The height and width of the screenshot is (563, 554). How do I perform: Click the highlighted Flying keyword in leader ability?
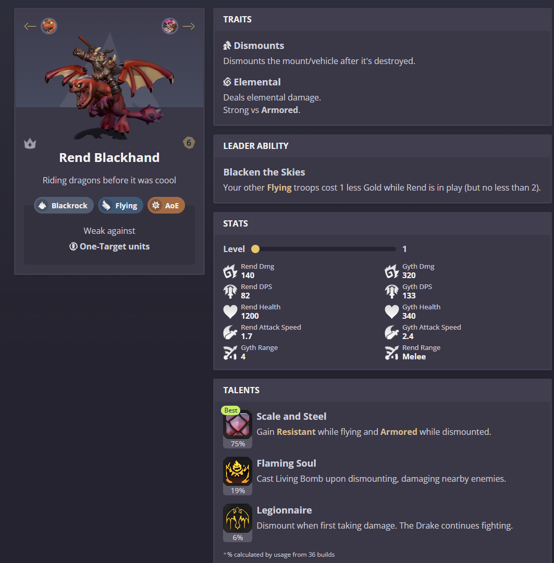coord(279,188)
